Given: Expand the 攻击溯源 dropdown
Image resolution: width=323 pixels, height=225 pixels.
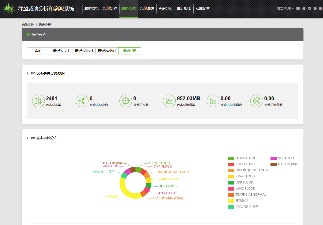Looking at the screenshot, I should tap(285, 8).
